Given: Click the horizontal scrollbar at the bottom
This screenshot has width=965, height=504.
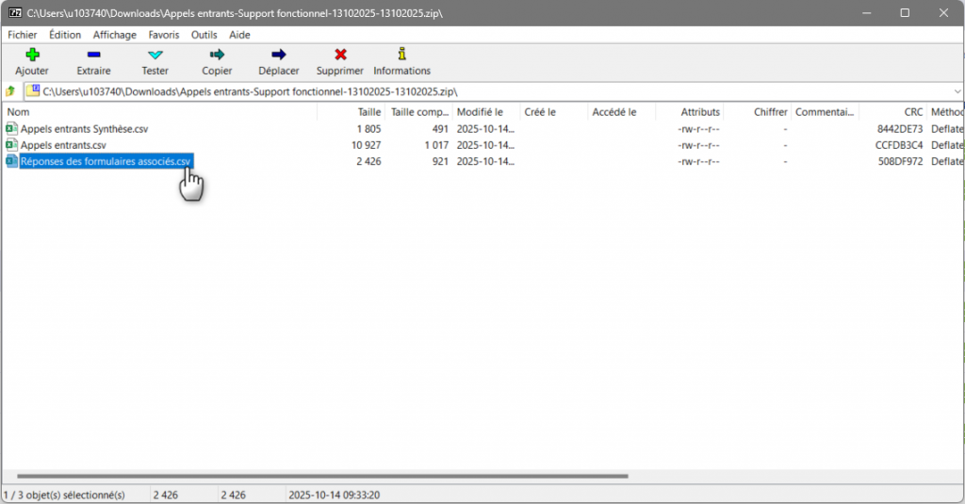Looking at the screenshot, I should [x=320, y=477].
